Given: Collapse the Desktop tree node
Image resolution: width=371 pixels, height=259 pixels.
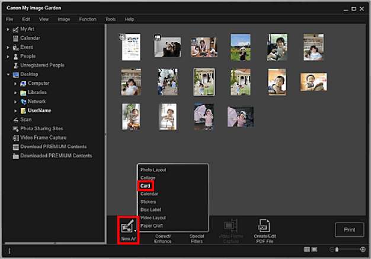Looking at the screenshot, I should click(x=8, y=75).
